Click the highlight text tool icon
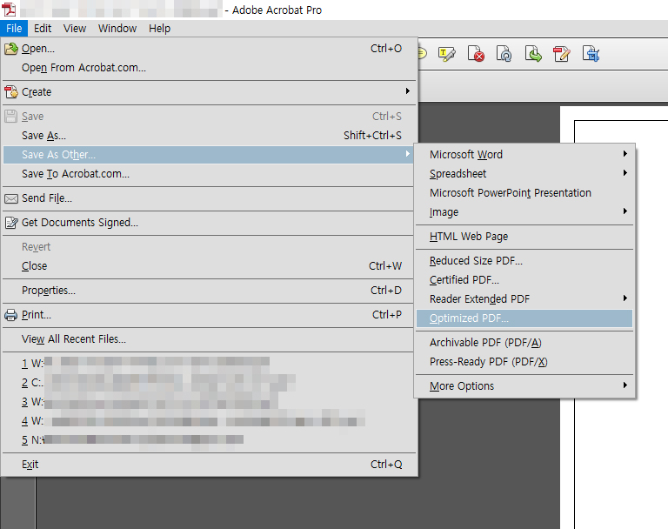 448,54
